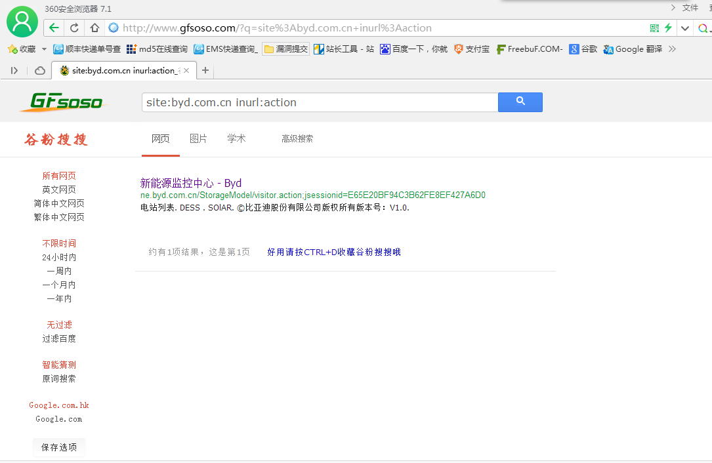Open the 文件 menu

(690, 8)
